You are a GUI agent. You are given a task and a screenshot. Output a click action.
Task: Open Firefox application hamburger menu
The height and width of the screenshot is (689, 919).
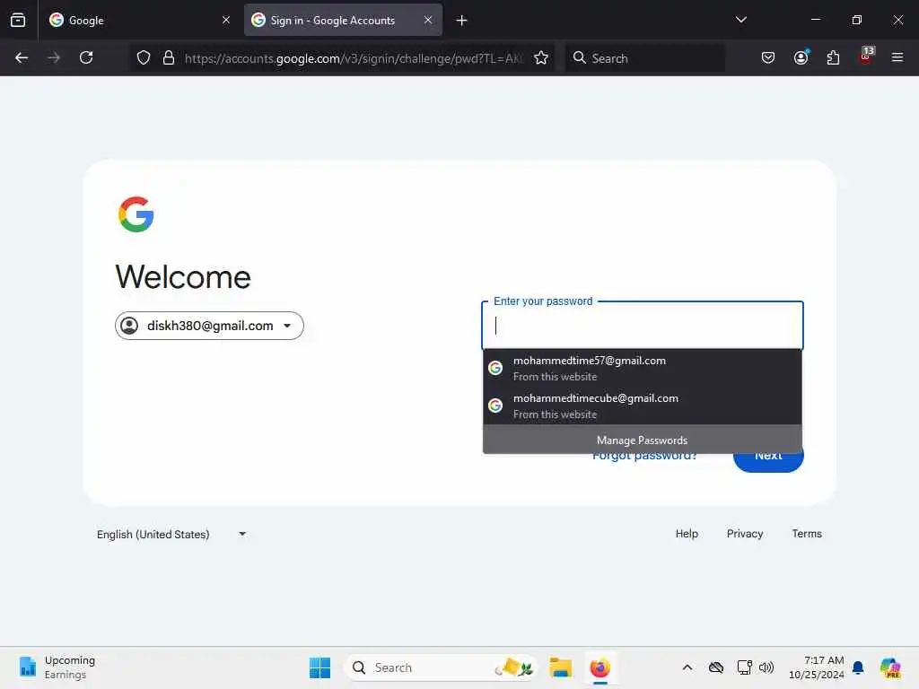897,57
